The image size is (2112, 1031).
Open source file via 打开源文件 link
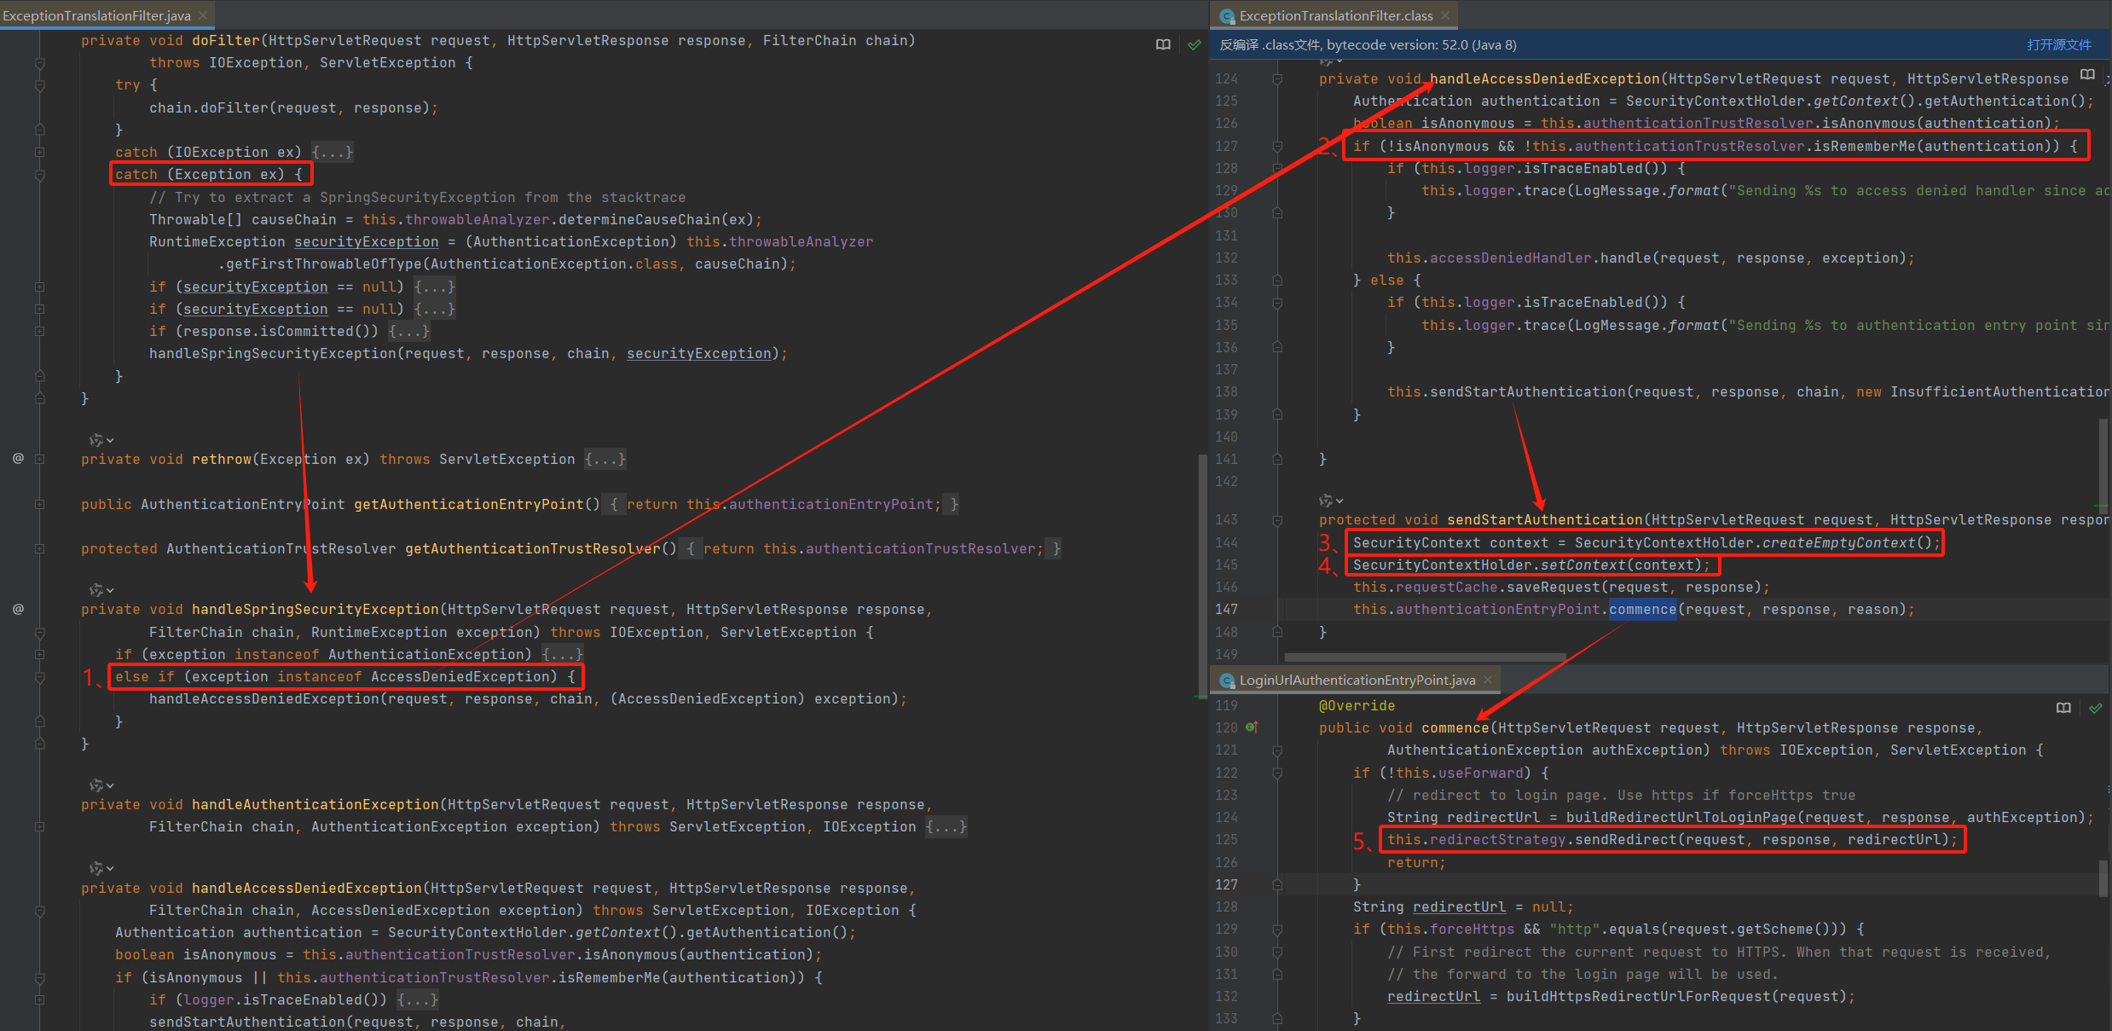point(2058,45)
